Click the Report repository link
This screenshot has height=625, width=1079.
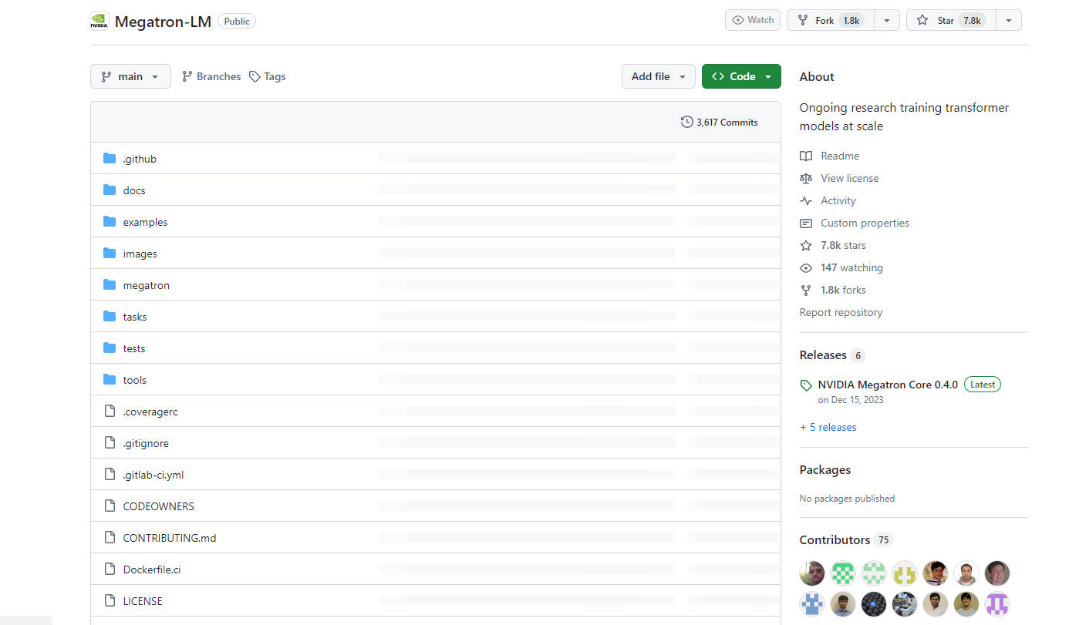[841, 312]
